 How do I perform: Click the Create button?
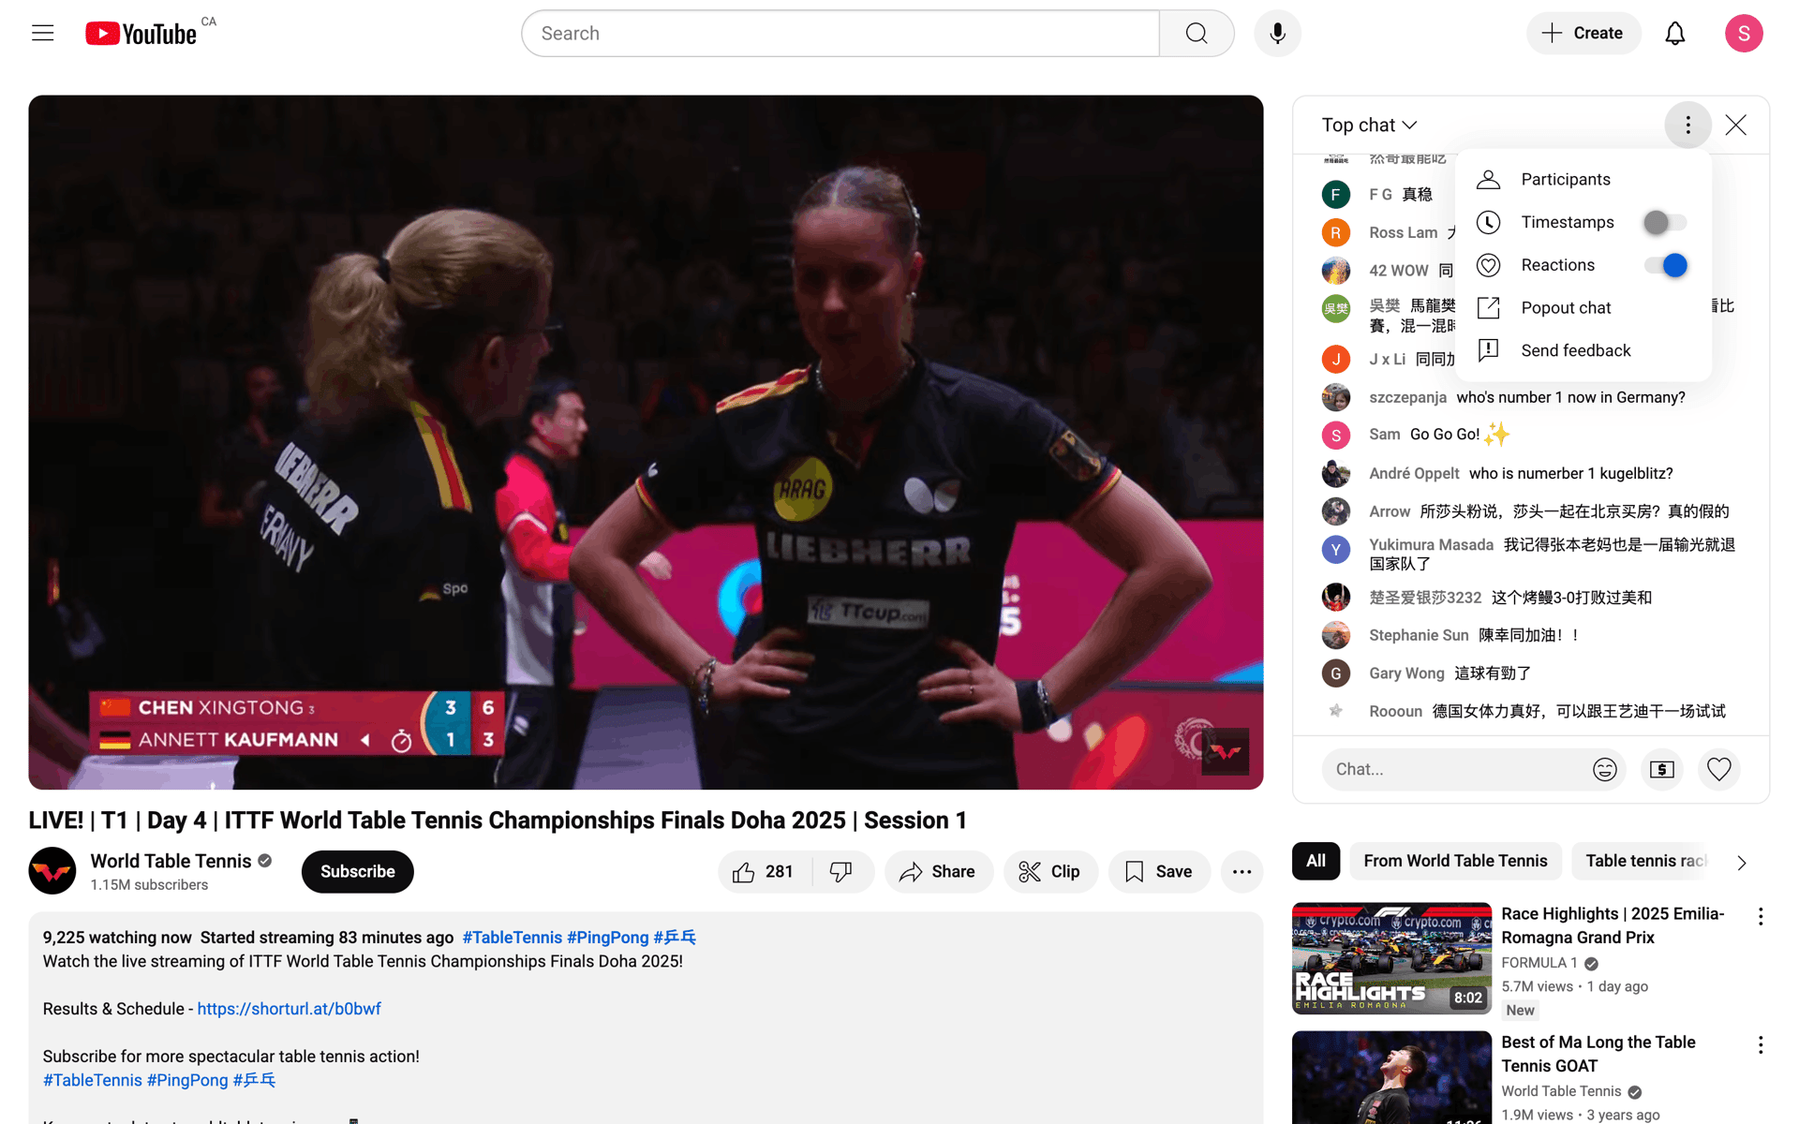coord(1583,34)
